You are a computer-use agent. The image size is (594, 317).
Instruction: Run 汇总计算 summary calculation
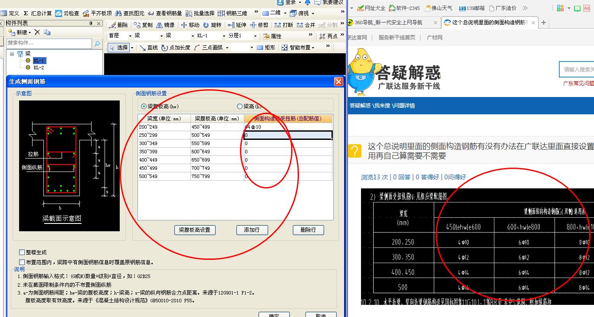coord(38,13)
